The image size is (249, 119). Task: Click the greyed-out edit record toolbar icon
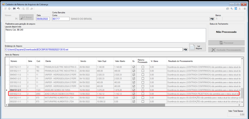[6, 9]
